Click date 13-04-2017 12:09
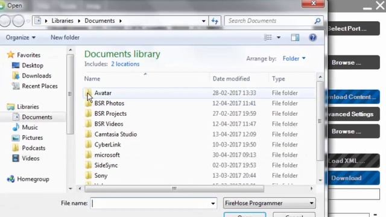Screen dimensions: 386x217 point(234,134)
